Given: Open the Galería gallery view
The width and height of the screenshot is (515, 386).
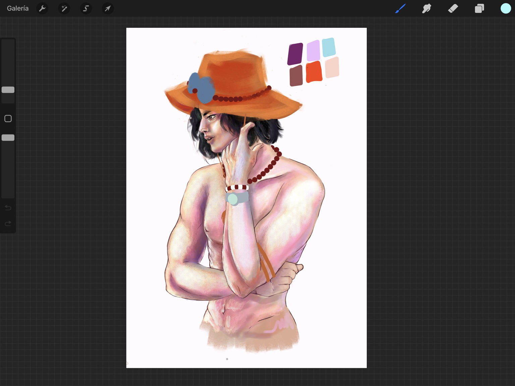Looking at the screenshot, I should coord(18,8).
